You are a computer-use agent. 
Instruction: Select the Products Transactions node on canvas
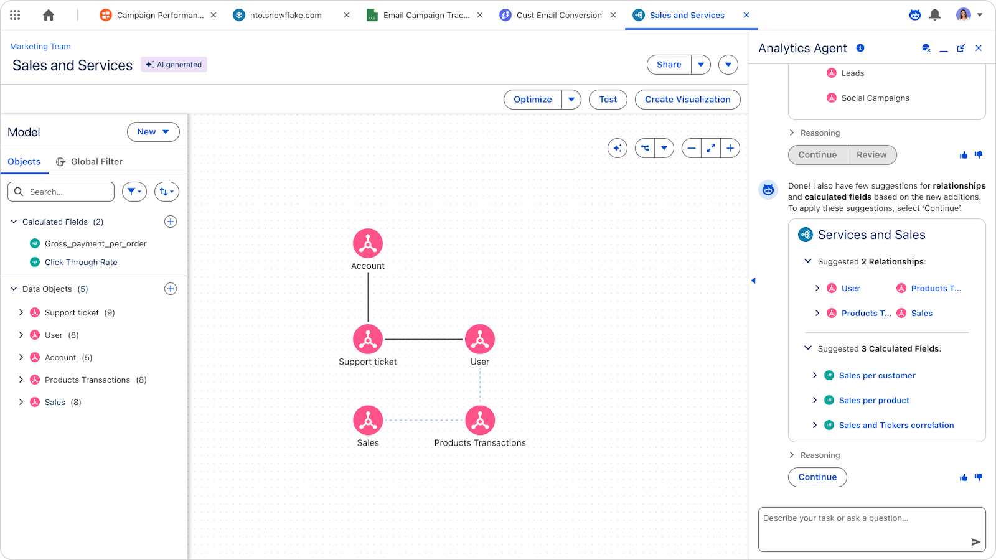click(480, 421)
